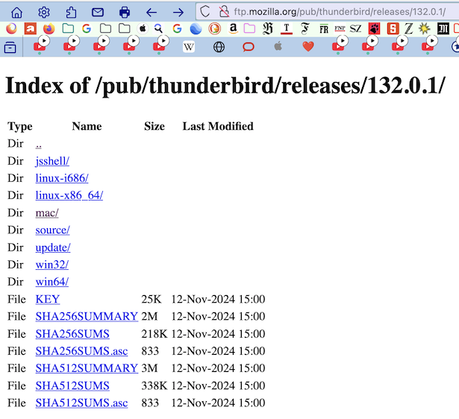Open the orange 'a' bookmark
Viewport: 459px width, 419px height.
tap(31, 28)
